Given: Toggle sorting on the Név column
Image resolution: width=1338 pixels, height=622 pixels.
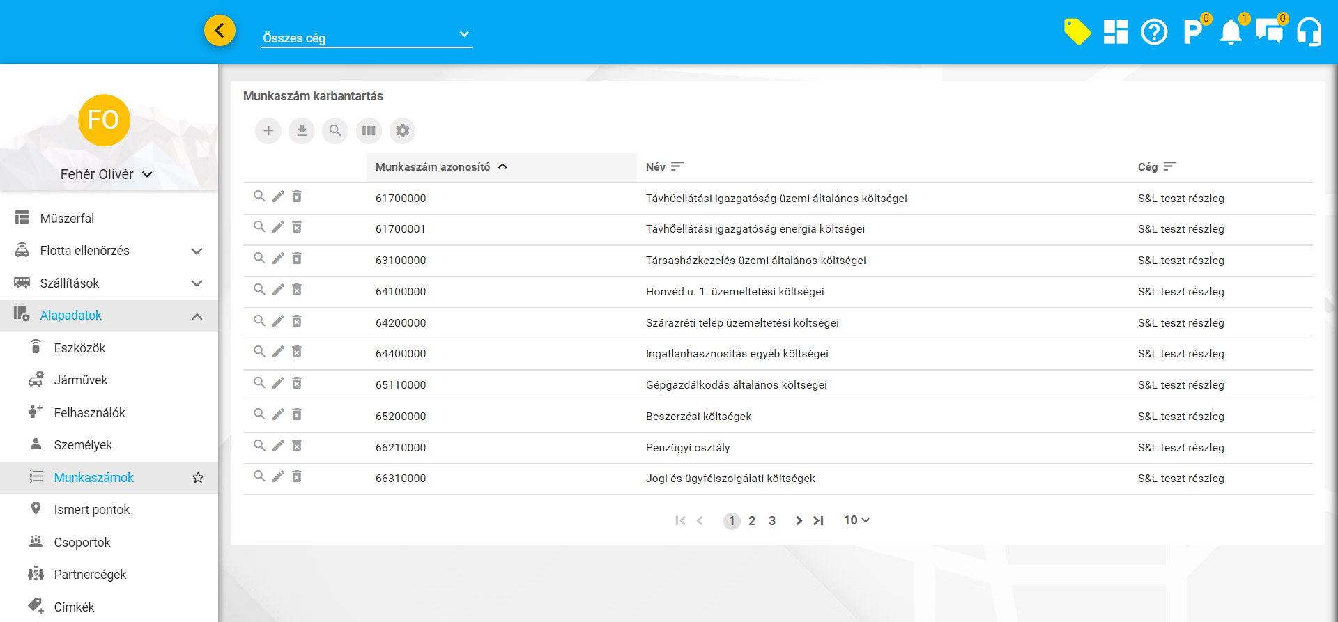Looking at the screenshot, I should pyautogui.click(x=677, y=166).
